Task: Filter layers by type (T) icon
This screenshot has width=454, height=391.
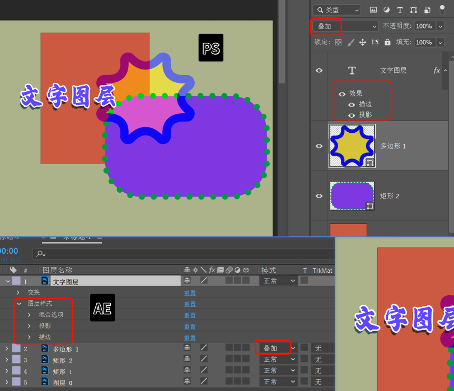Action: 400,10
